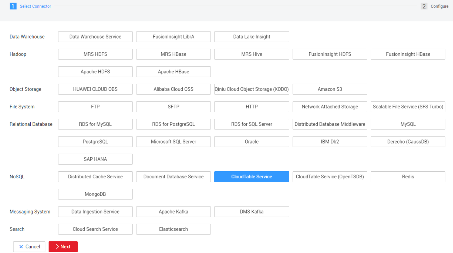Select RDS for MySQL connector
Viewport: 453px width, 253px height.
pos(95,124)
